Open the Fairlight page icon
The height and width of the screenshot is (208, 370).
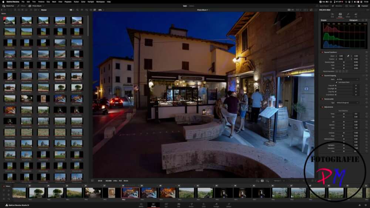216,204
